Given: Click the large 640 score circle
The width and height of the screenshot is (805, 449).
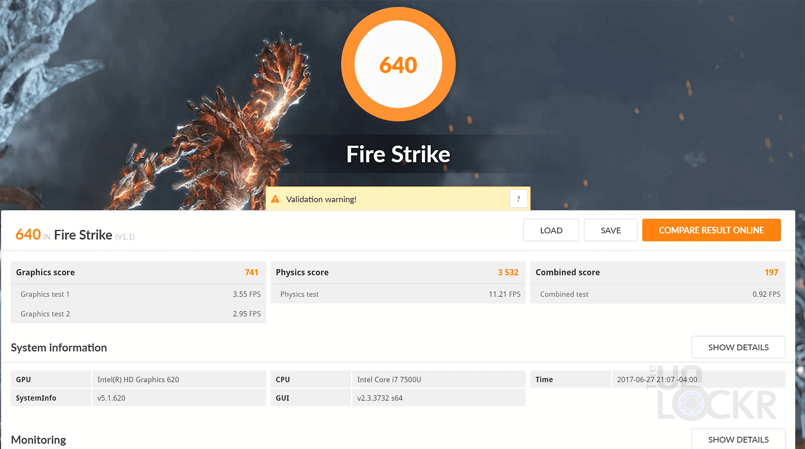Looking at the screenshot, I should pos(398,65).
